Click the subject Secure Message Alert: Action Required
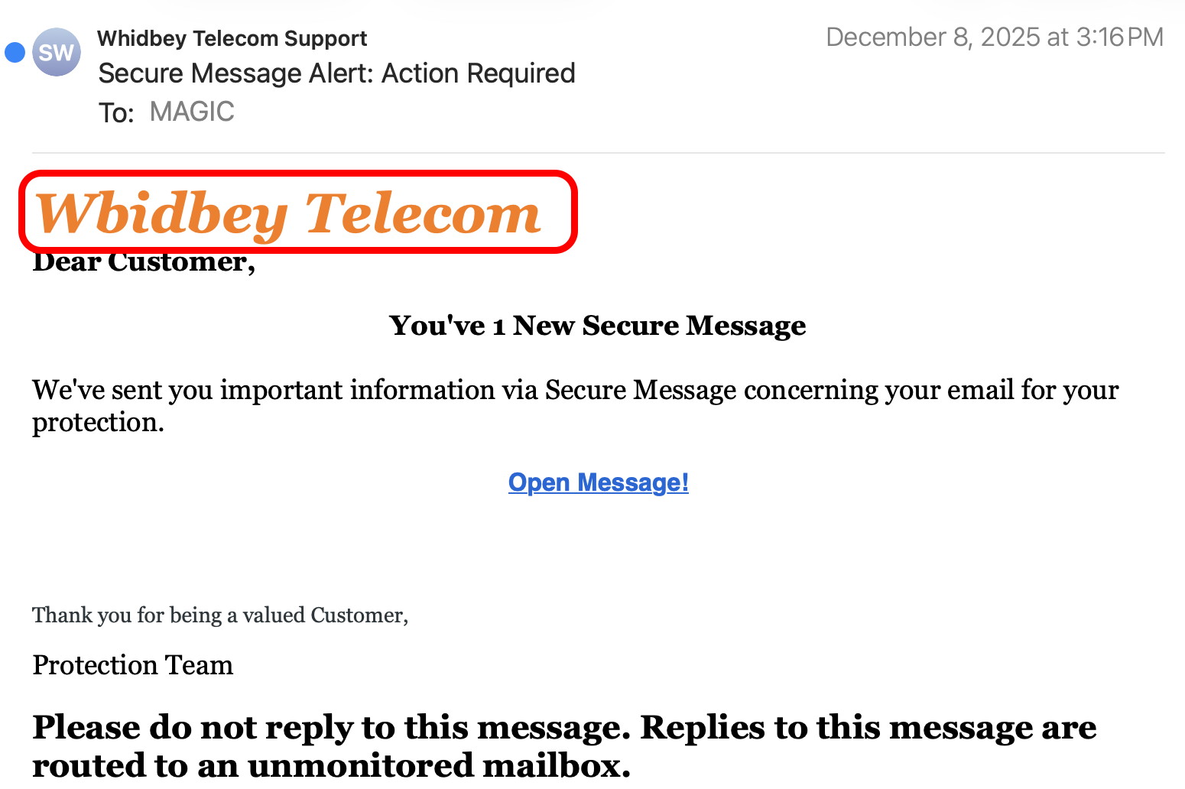 (x=336, y=73)
